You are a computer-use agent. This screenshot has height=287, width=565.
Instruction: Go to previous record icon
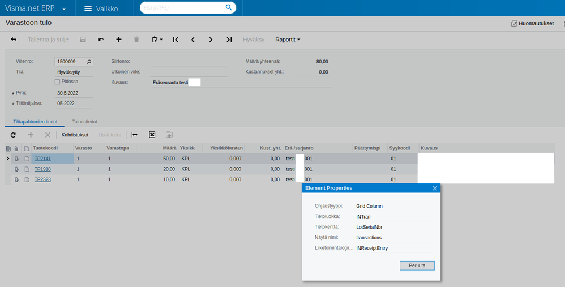click(x=193, y=40)
